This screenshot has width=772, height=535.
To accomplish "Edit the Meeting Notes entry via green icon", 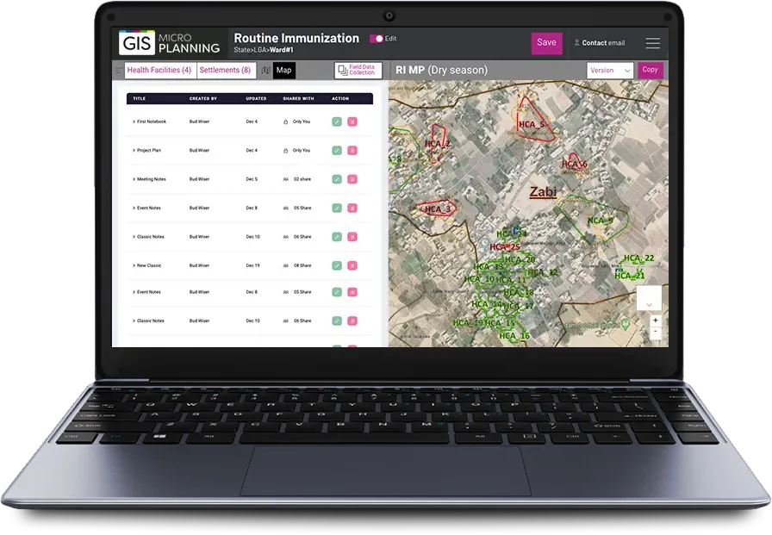I will point(337,179).
